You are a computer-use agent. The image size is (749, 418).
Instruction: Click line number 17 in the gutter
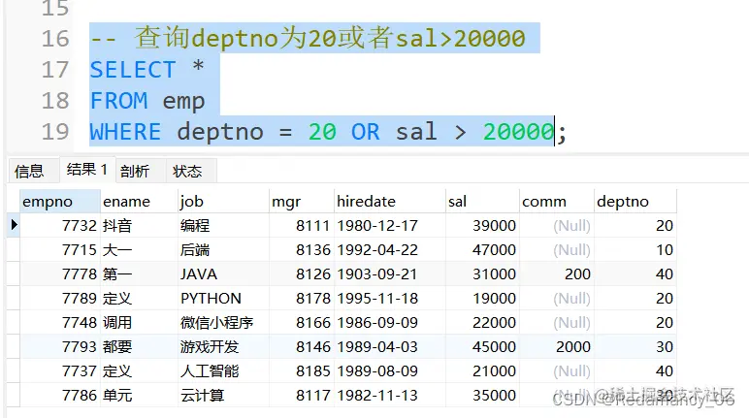[x=55, y=70]
